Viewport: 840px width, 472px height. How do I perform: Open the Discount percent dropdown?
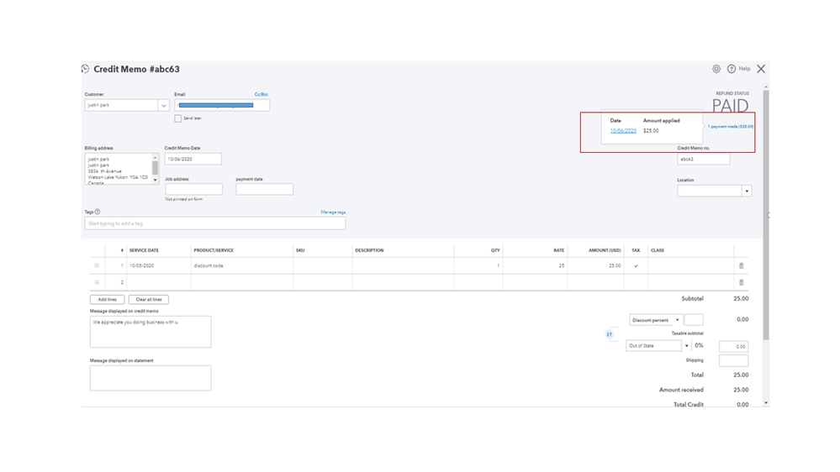point(678,320)
